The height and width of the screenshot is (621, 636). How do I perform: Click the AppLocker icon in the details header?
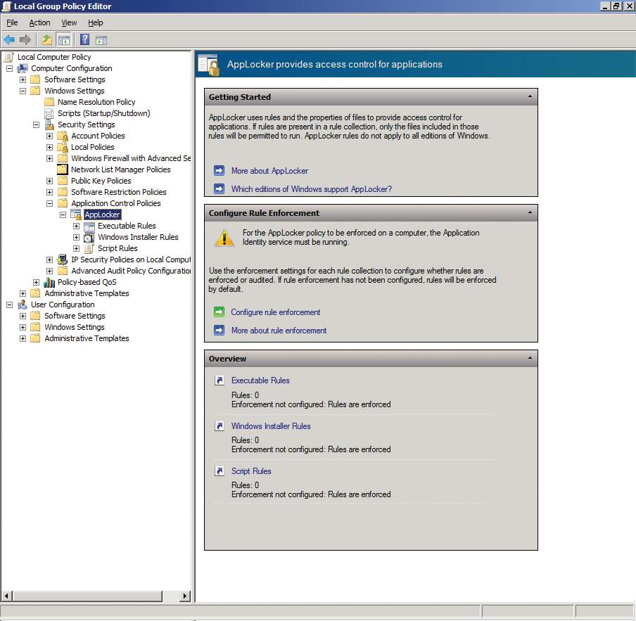(208, 63)
